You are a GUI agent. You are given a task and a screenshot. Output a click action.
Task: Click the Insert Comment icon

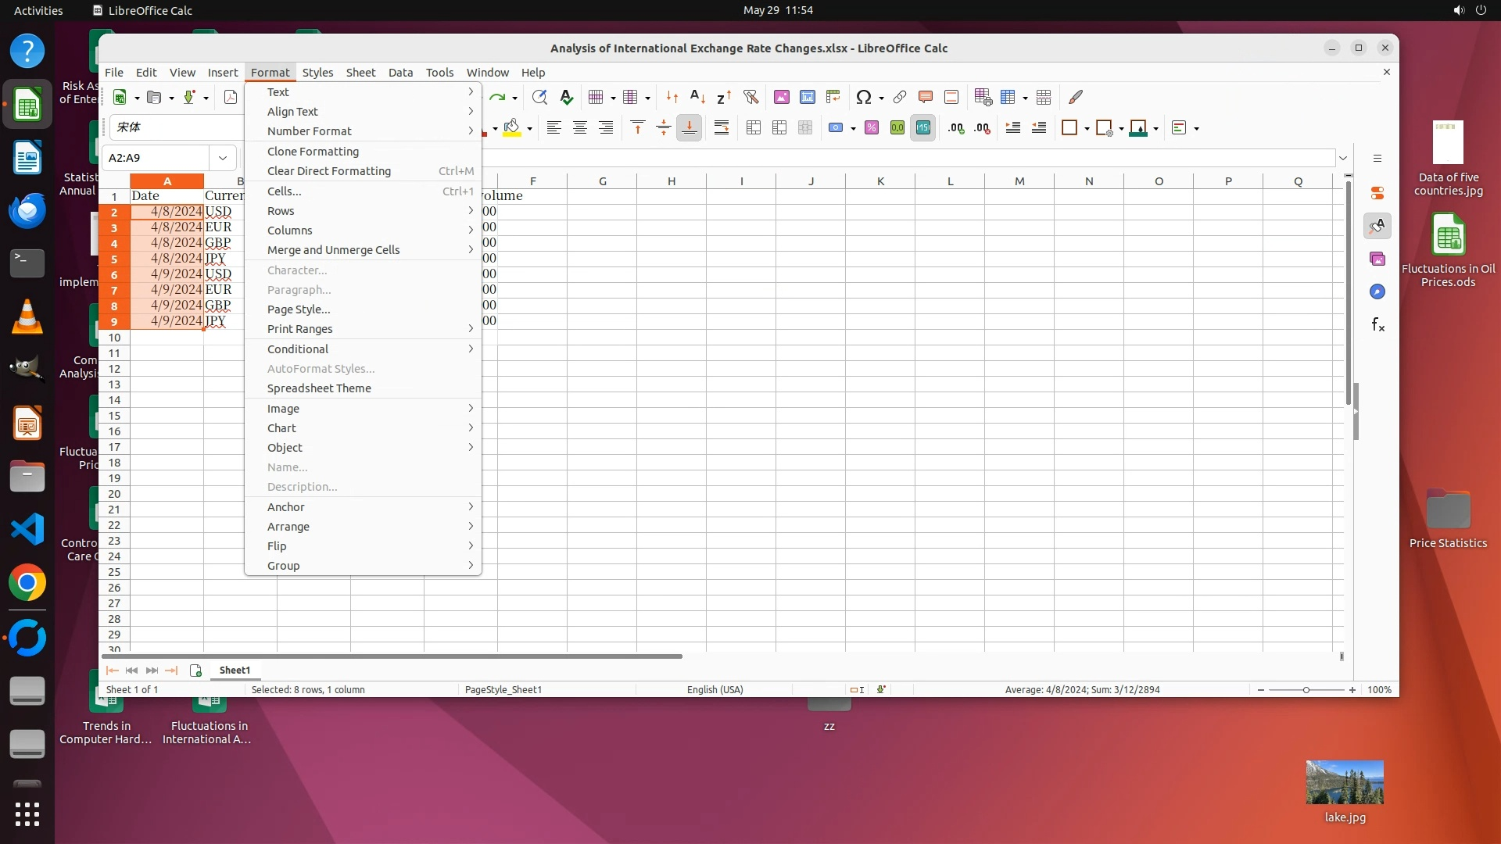[926, 97]
